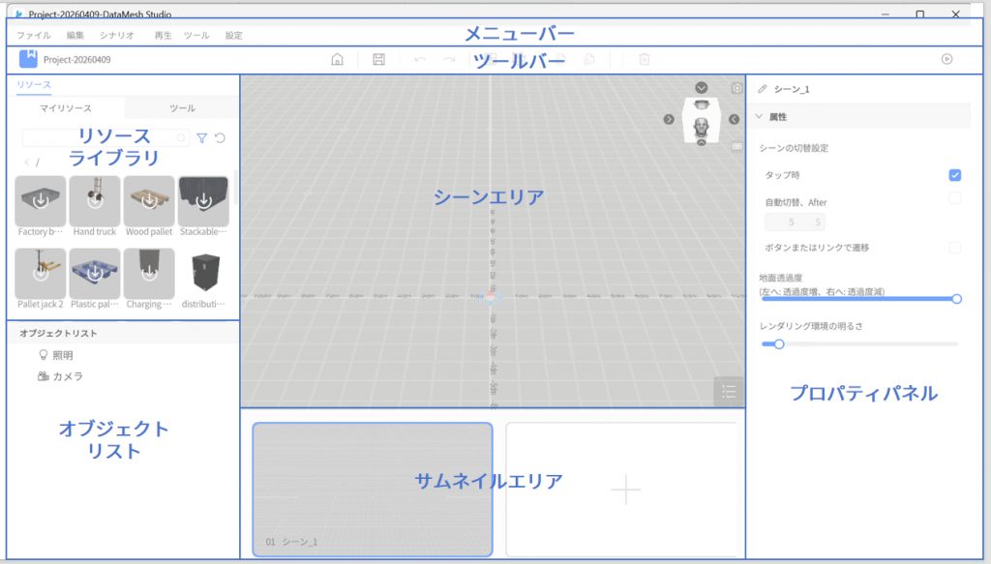Screen dimensions: 991x564
Task: Click the pencil icon beside シーン_1
Action: (763, 89)
